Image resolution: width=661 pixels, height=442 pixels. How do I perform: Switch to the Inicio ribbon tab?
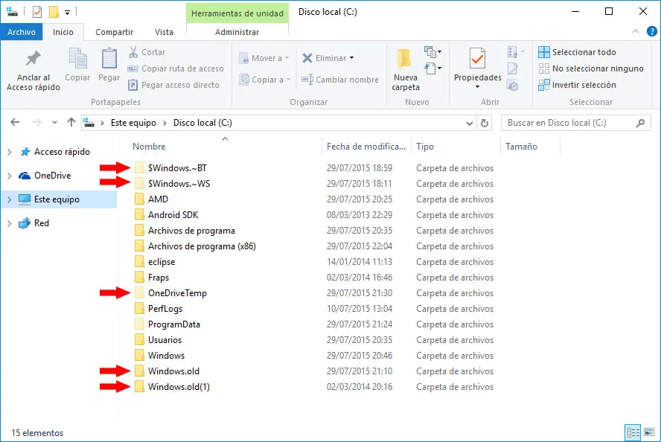point(63,32)
